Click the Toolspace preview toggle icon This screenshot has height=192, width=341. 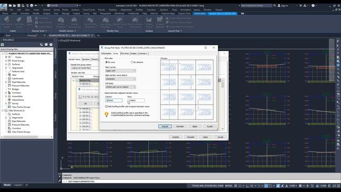[42, 45]
